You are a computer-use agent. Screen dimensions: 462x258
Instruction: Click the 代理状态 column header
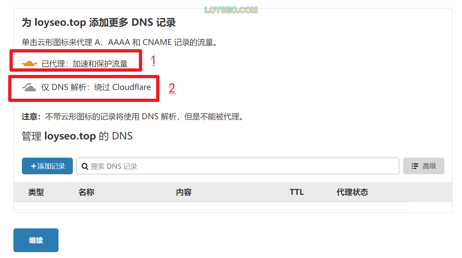tap(352, 192)
